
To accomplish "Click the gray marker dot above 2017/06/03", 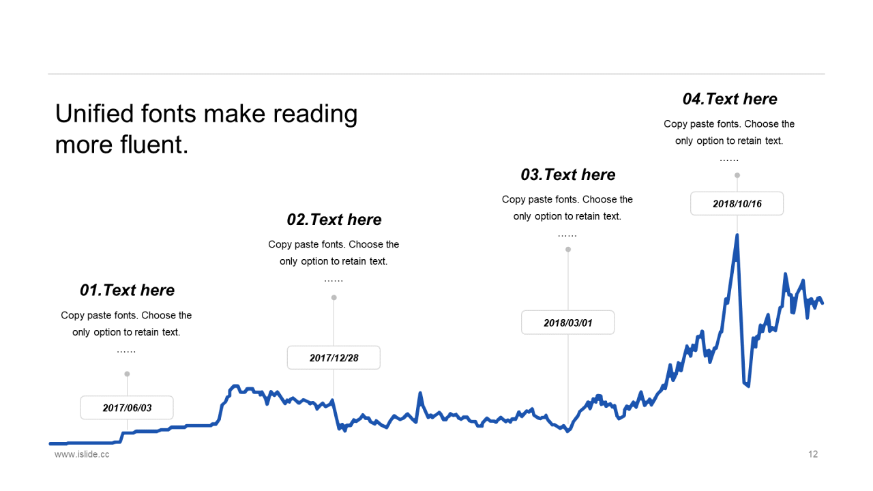I will pos(127,374).
